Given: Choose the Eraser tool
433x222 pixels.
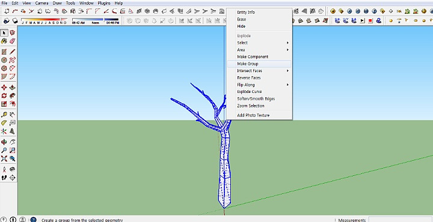Looking at the screenshot, I should point(13,41).
